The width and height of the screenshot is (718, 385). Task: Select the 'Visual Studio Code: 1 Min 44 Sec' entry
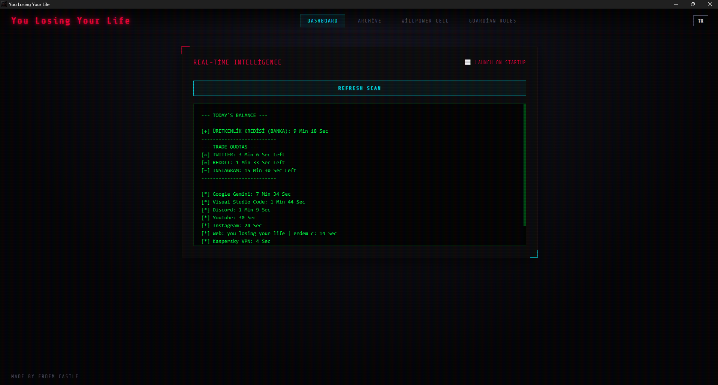[253, 202]
